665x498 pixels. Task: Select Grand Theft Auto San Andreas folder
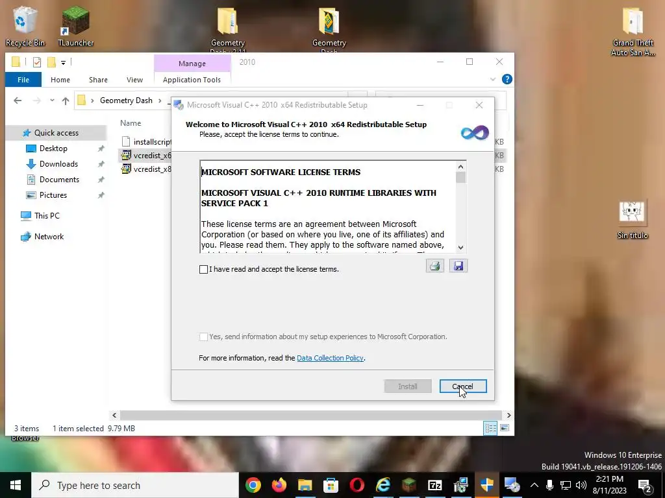[x=633, y=32]
